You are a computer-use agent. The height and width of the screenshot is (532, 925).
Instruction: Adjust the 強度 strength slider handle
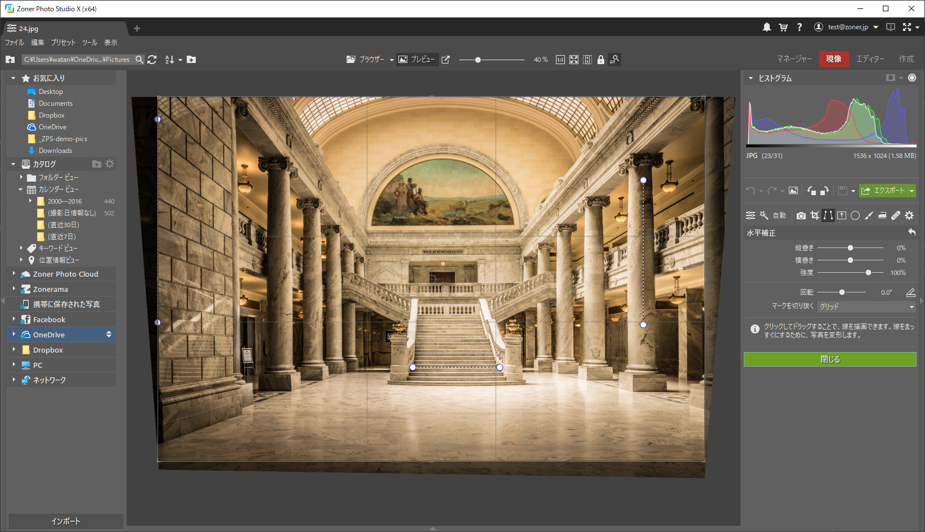coord(868,273)
